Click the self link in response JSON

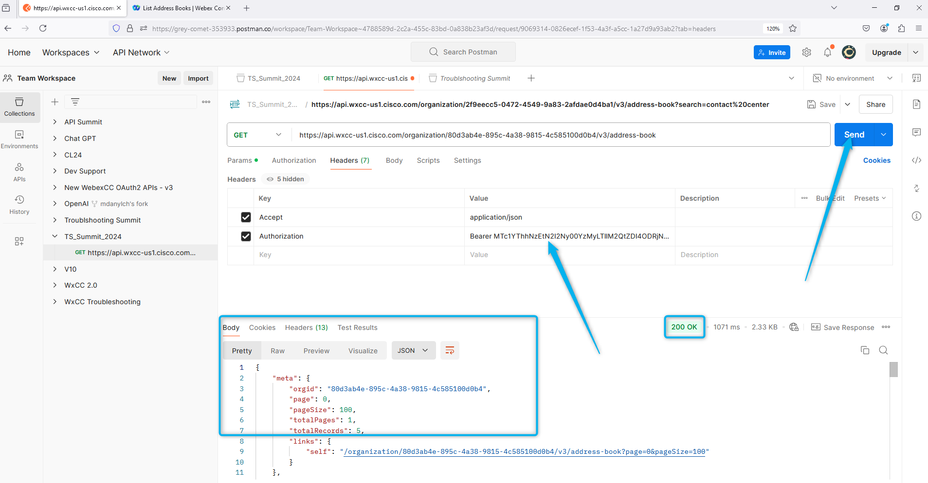tap(525, 451)
